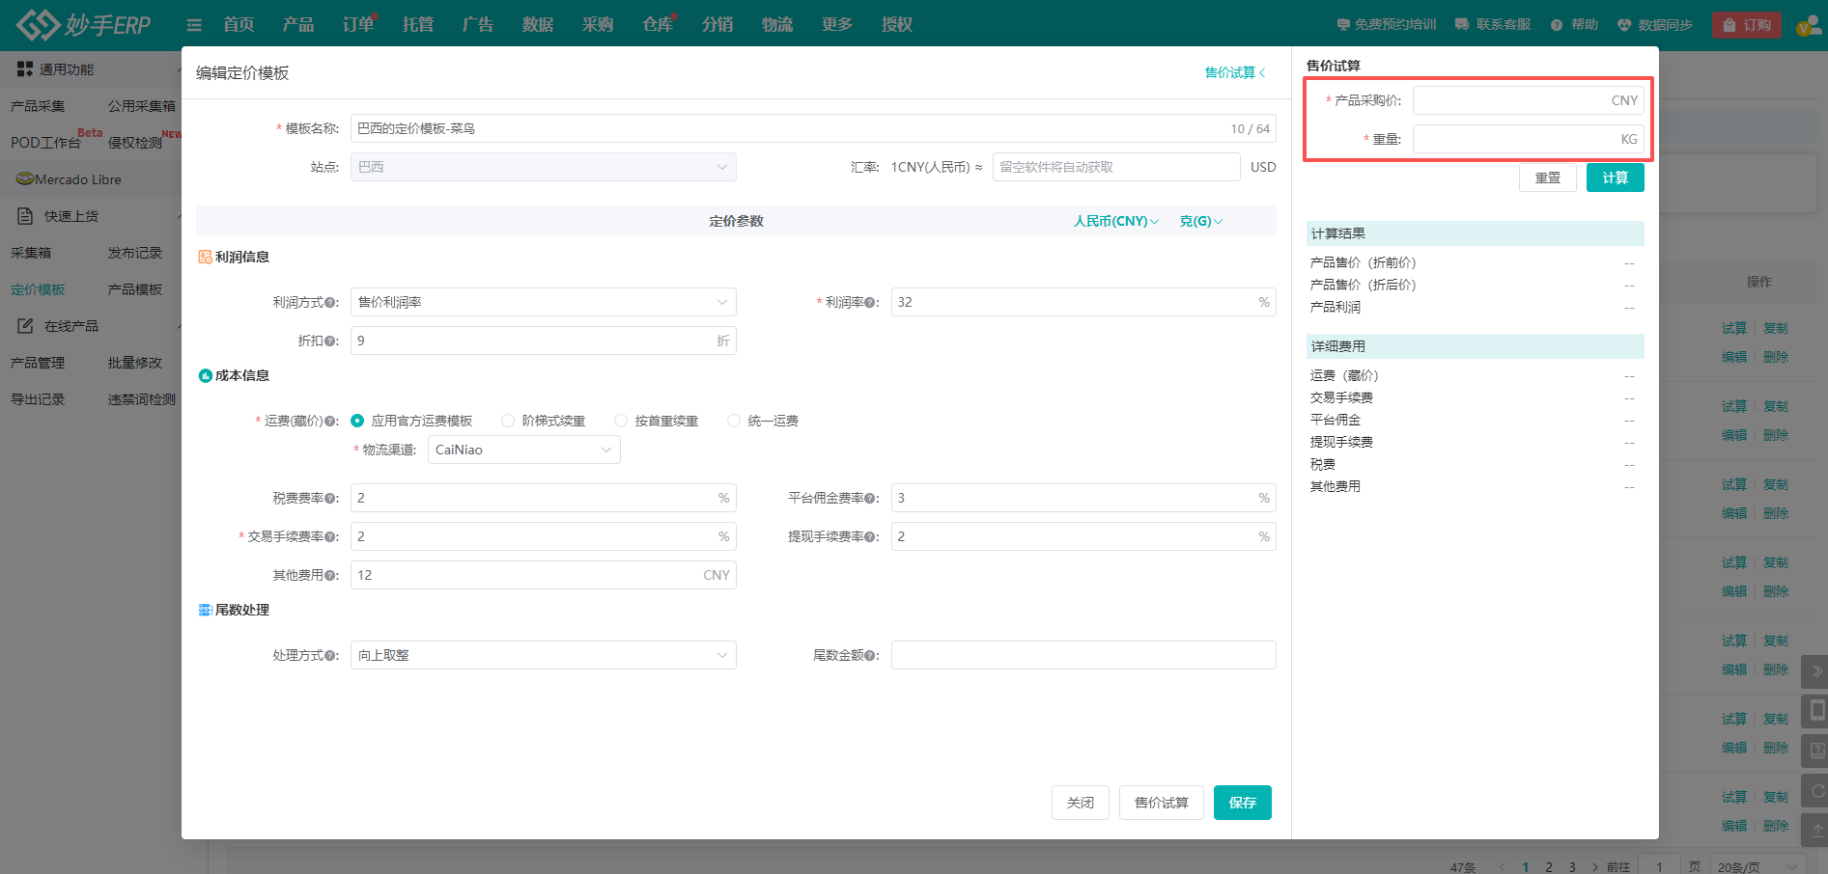Click the 保存 button
This screenshot has width=1828, height=874.
[1242, 803]
